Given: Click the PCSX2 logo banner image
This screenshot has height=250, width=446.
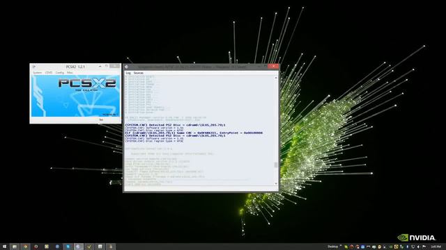Looking at the screenshot, I should coord(75,96).
